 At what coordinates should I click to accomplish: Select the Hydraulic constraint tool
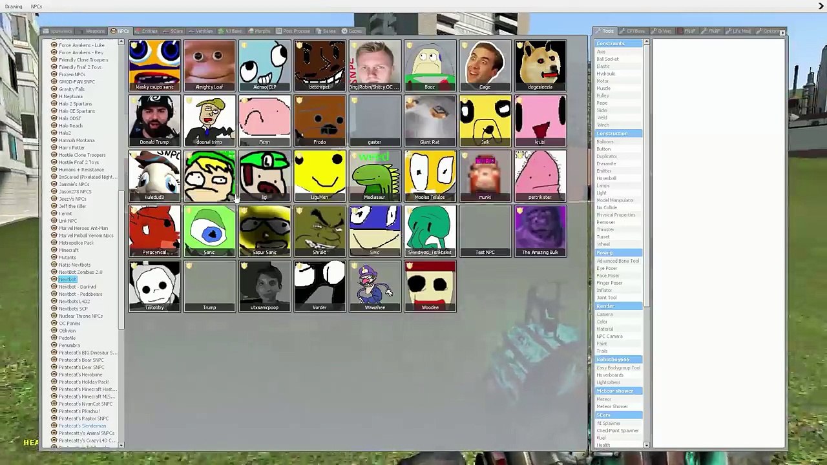coord(605,74)
